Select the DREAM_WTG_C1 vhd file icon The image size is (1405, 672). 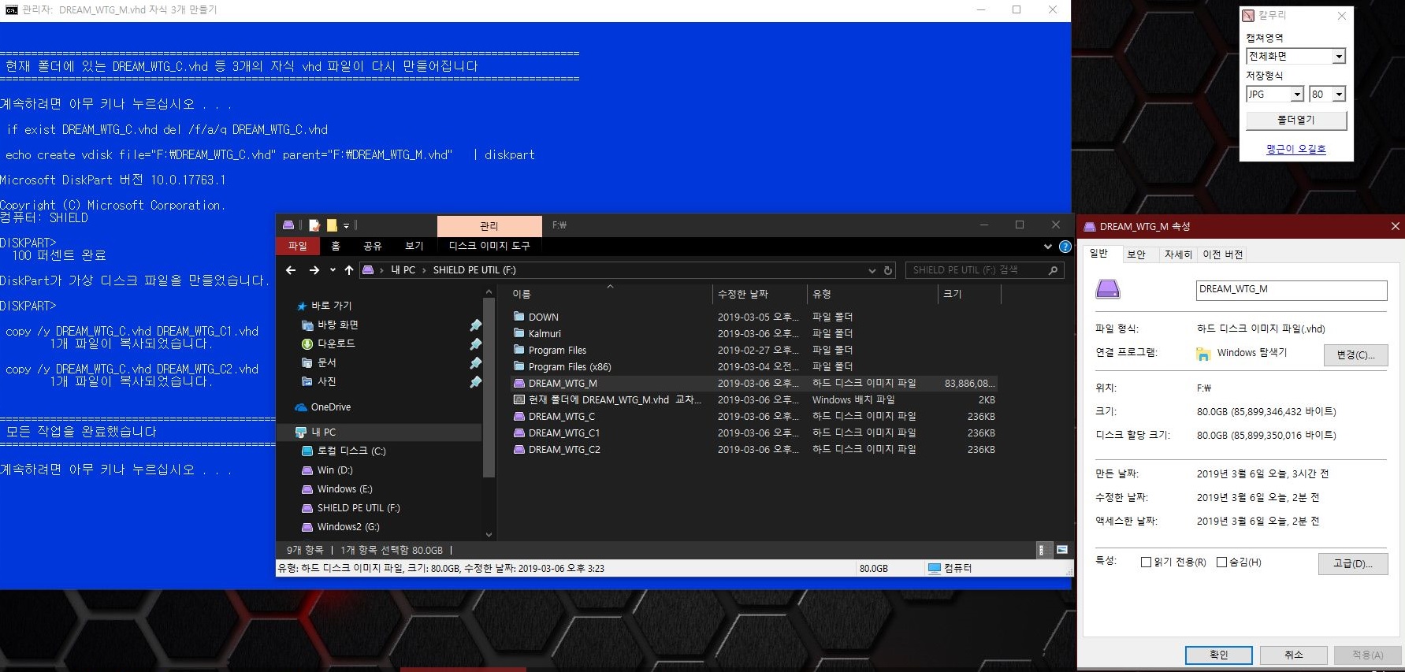[519, 433]
